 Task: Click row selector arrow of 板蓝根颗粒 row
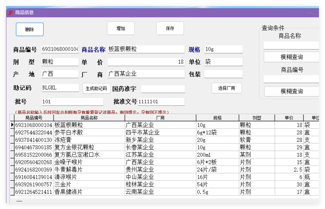12,125
